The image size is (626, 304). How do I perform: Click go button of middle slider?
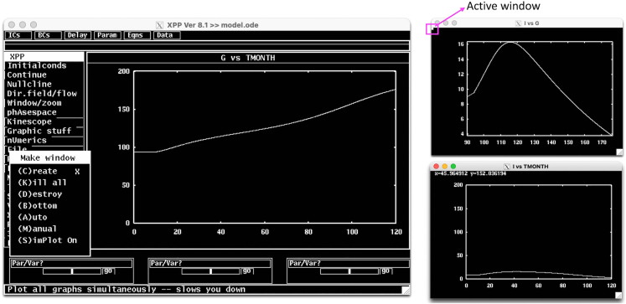(x=247, y=271)
